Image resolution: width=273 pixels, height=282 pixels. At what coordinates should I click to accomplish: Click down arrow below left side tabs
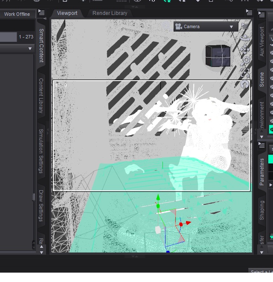[41, 253]
